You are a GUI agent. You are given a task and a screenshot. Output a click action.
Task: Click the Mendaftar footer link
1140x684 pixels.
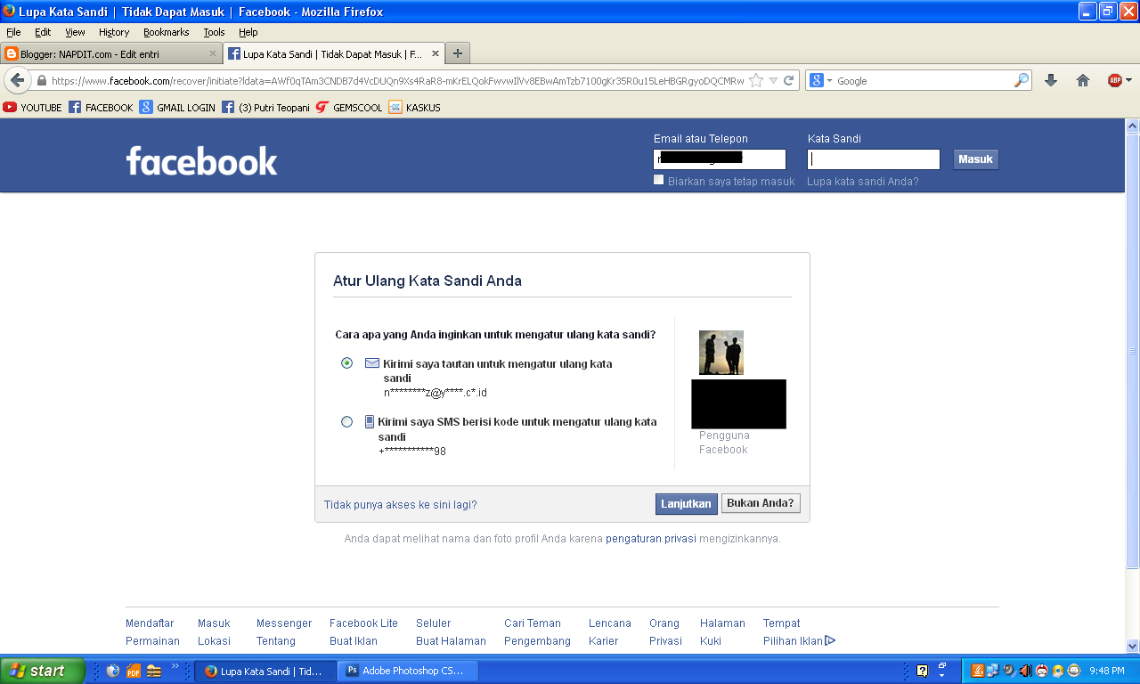tap(150, 623)
